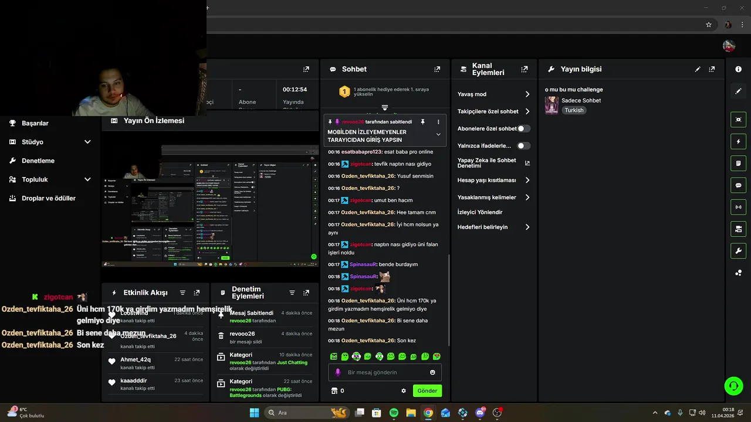This screenshot has height=422, width=751.
Task: Open the info icon in right sidebar
Action: click(x=738, y=69)
